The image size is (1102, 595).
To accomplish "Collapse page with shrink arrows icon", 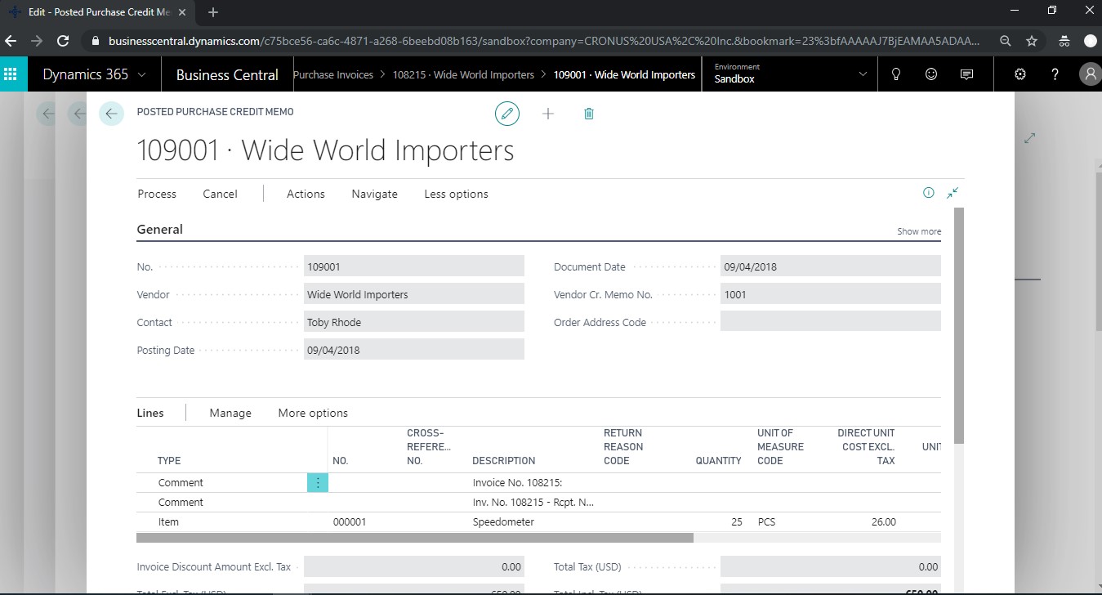I will pyautogui.click(x=953, y=193).
